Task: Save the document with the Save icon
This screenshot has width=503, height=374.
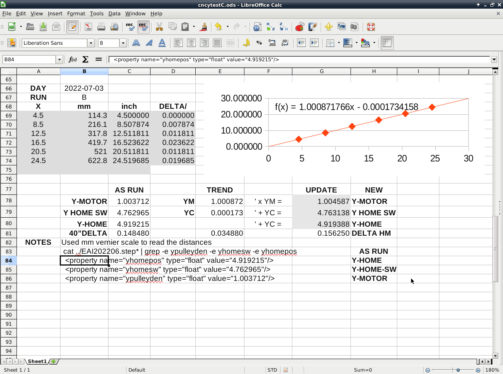Action: pos(43,27)
